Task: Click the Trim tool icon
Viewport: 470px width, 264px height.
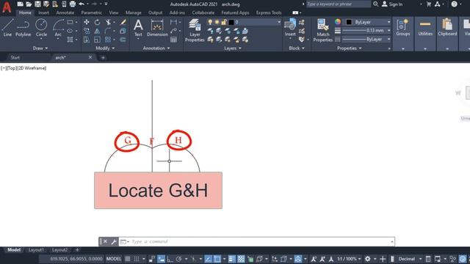Action: pyautogui.click(x=108, y=22)
